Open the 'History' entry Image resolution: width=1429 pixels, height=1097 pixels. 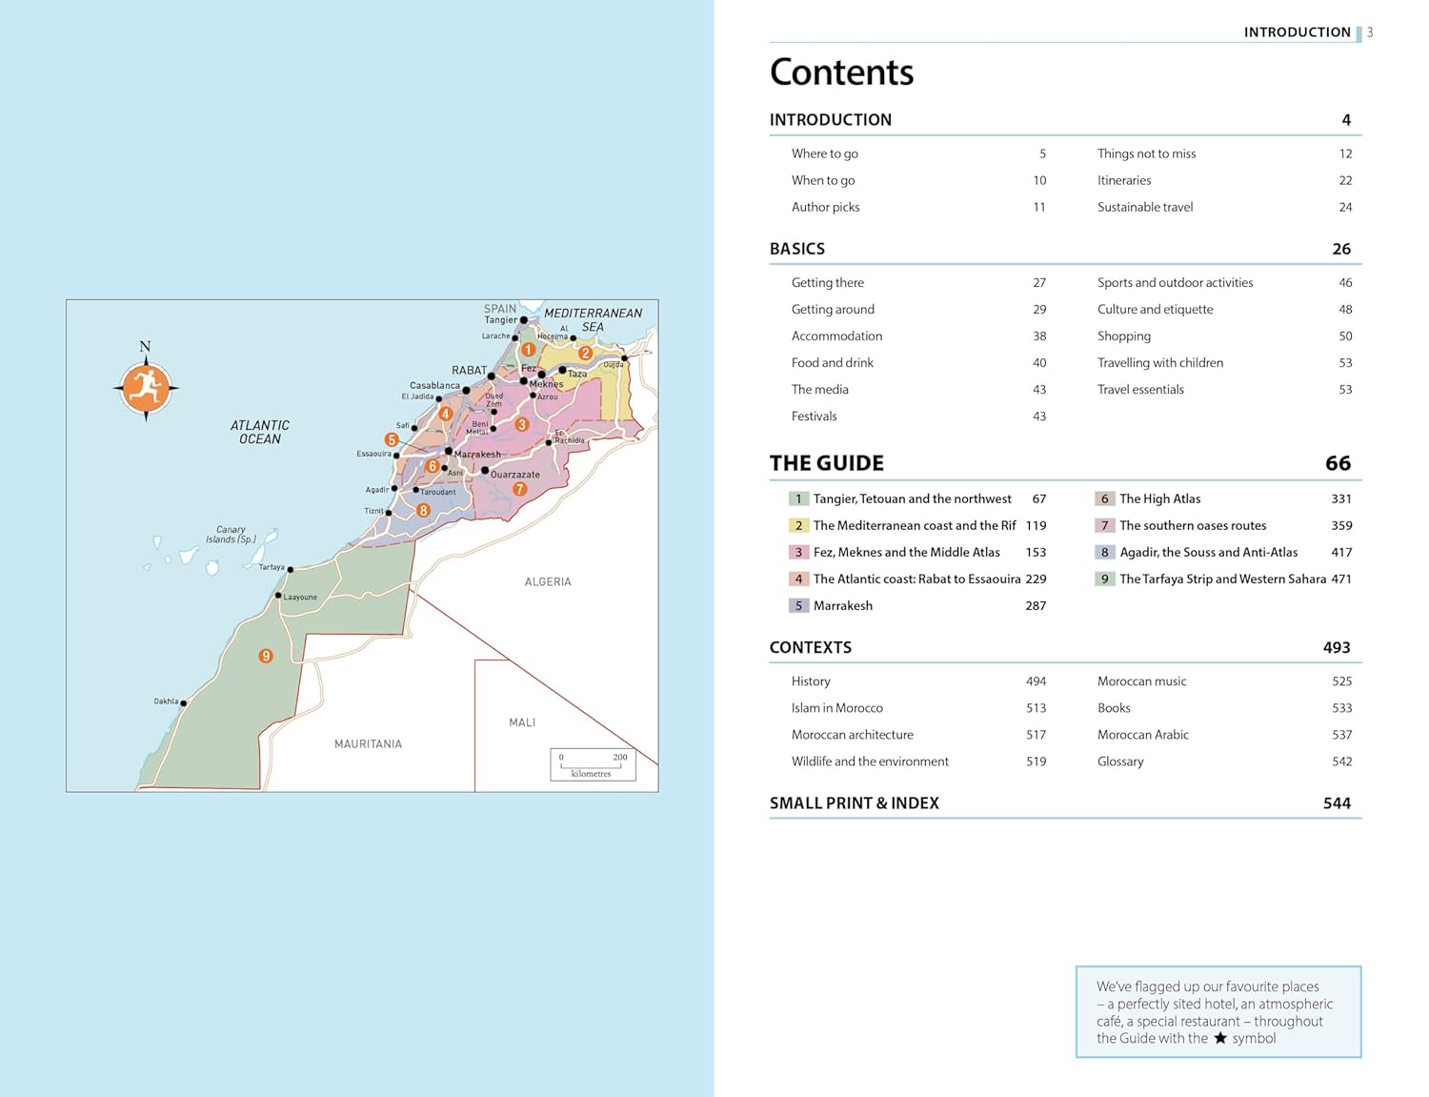pos(811,681)
